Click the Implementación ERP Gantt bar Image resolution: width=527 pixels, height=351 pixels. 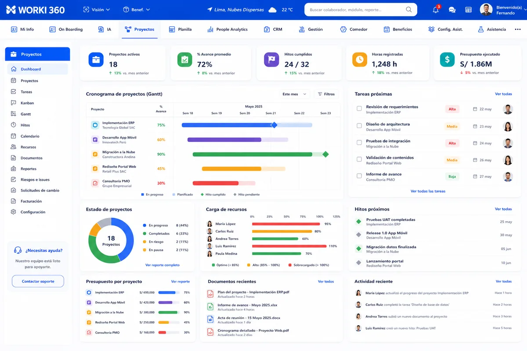pos(247,125)
